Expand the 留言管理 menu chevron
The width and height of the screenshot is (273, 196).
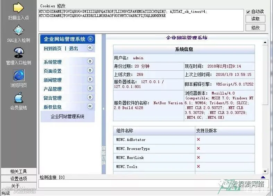coord(90,97)
